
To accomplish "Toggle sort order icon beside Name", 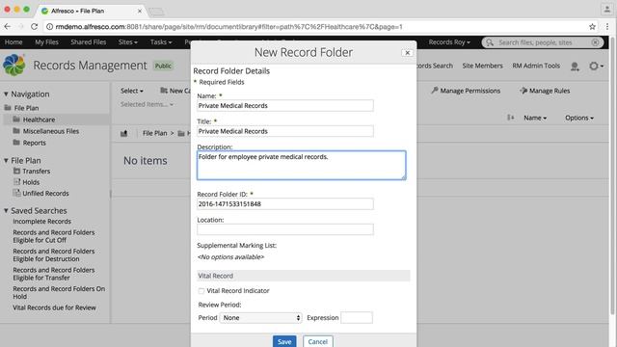I will [x=510, y=118].
